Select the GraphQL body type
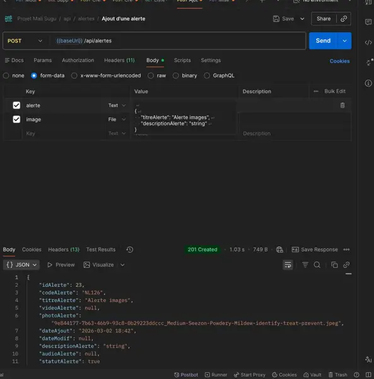374x379 pixels. click(x=207, y=76)
